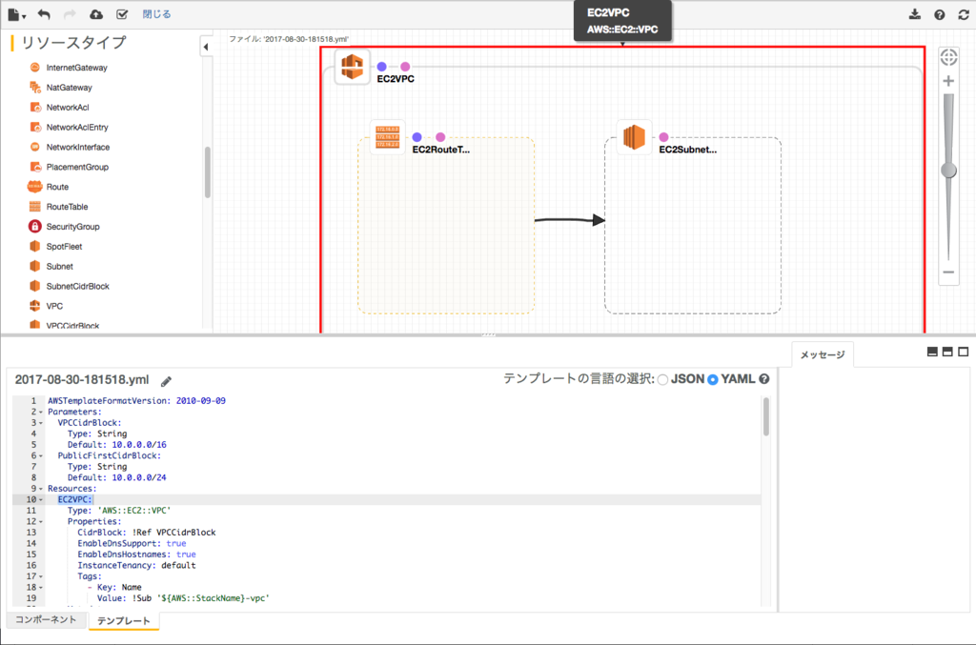Click 'InstanceTenancy: default' code line
The height and width of the screenshot is (645, 976).
[x=136, y=565]
